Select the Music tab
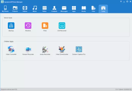This screenshot has height=91, width=132. pyautogui.click(x=35, y=9)
